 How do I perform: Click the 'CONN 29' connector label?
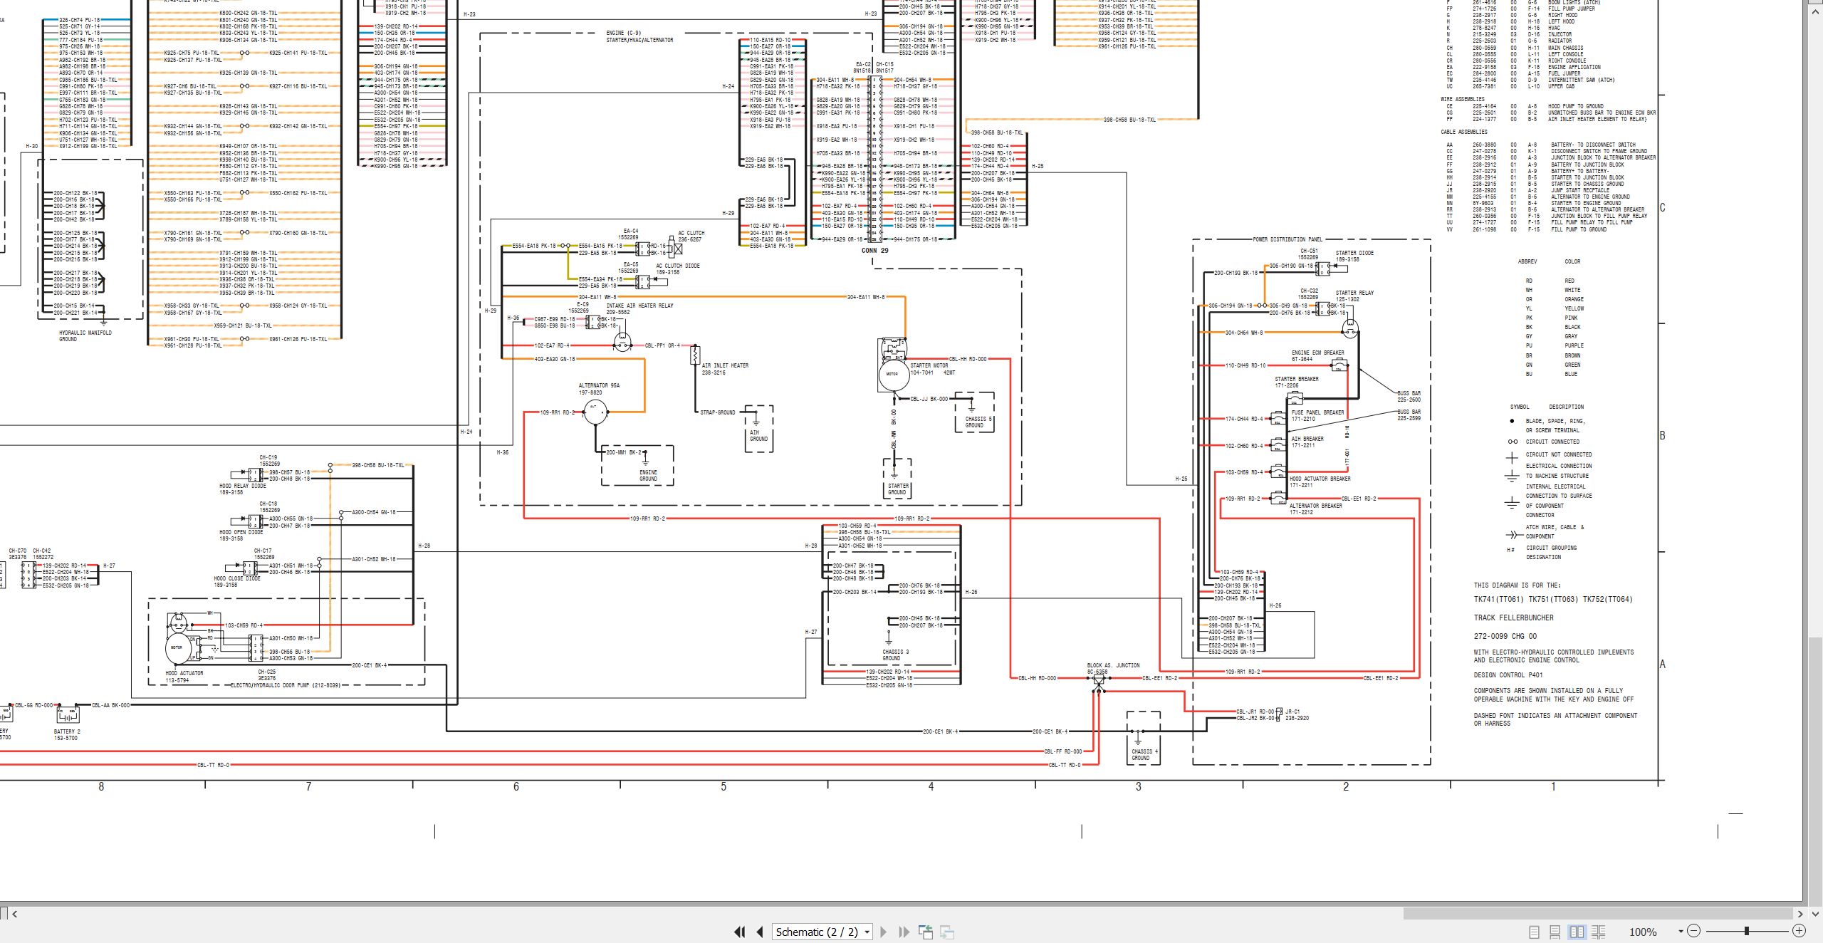click(x=875, y=250)
